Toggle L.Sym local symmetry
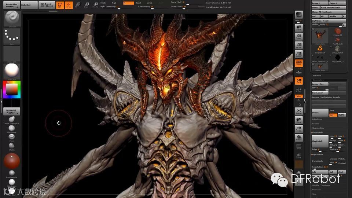Viewport: 352px width, 198px height. pos(298,90)
